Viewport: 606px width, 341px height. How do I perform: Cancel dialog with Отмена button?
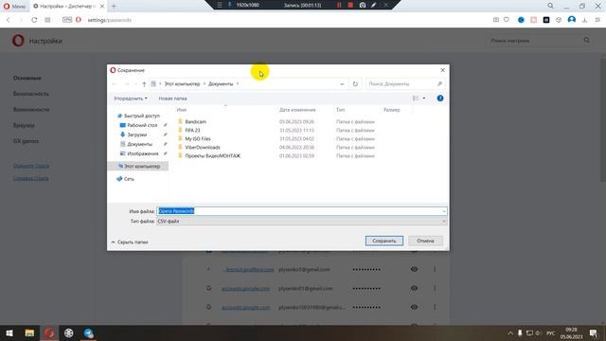click(425, 241)
